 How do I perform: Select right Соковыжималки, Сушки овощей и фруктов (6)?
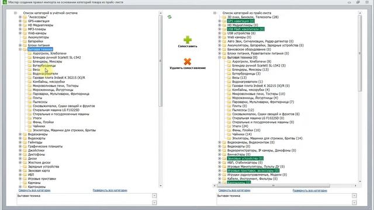pyautogui.click(x=266, y=114)
